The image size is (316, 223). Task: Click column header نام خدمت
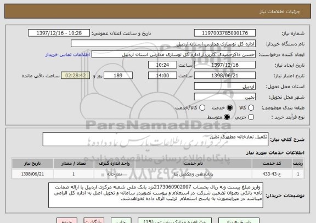[x=194, y=163]
